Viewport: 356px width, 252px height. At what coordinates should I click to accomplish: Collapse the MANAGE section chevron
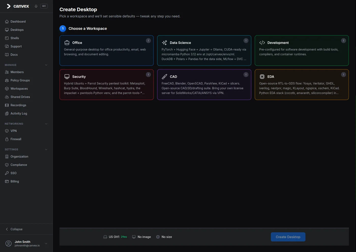(46, 65)
